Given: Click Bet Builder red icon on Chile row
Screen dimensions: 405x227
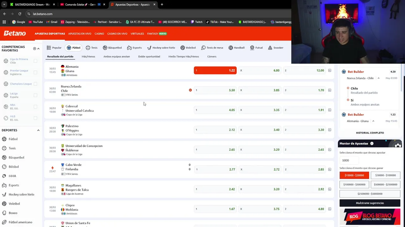Looking at the screenshot, I should pyautogui.click(x=190, y=90).
